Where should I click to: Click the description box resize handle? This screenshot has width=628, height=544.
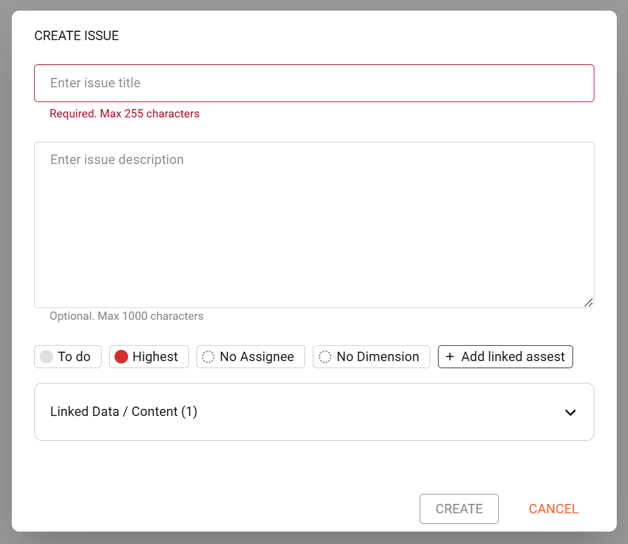pyautogui.click(x=588, y=302)
